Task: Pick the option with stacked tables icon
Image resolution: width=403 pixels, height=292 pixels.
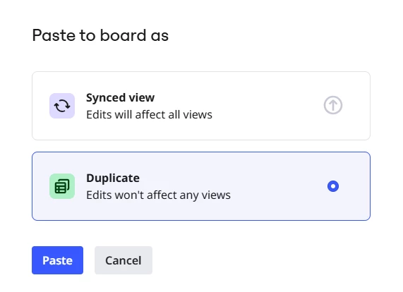Action: pos(201,186)
